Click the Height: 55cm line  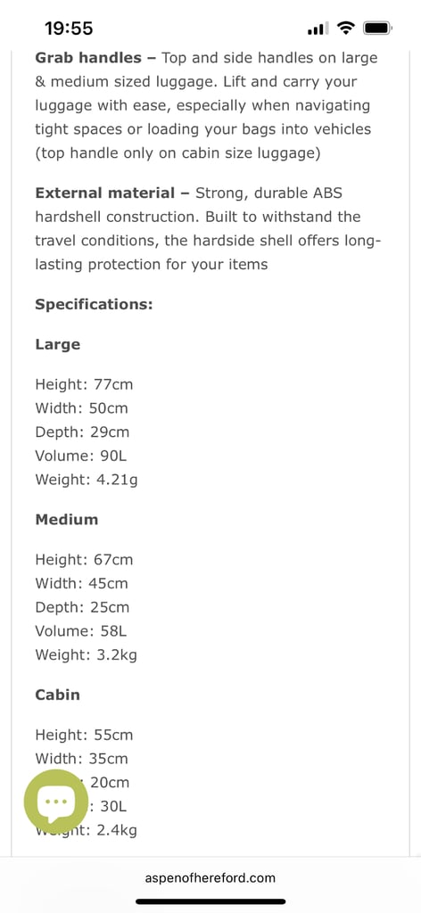pos(84,735)
